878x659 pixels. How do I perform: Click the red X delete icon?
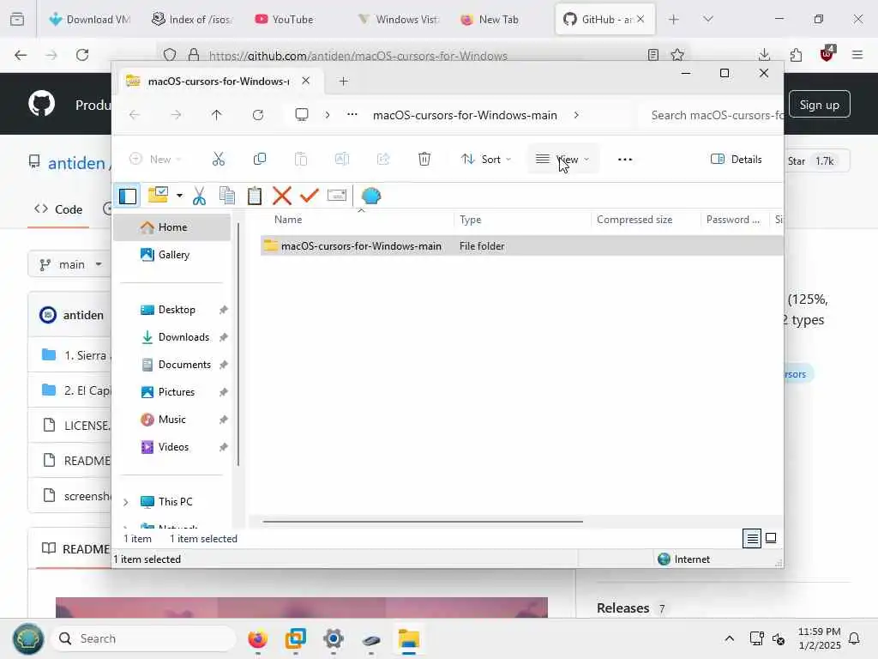(281, 196)
